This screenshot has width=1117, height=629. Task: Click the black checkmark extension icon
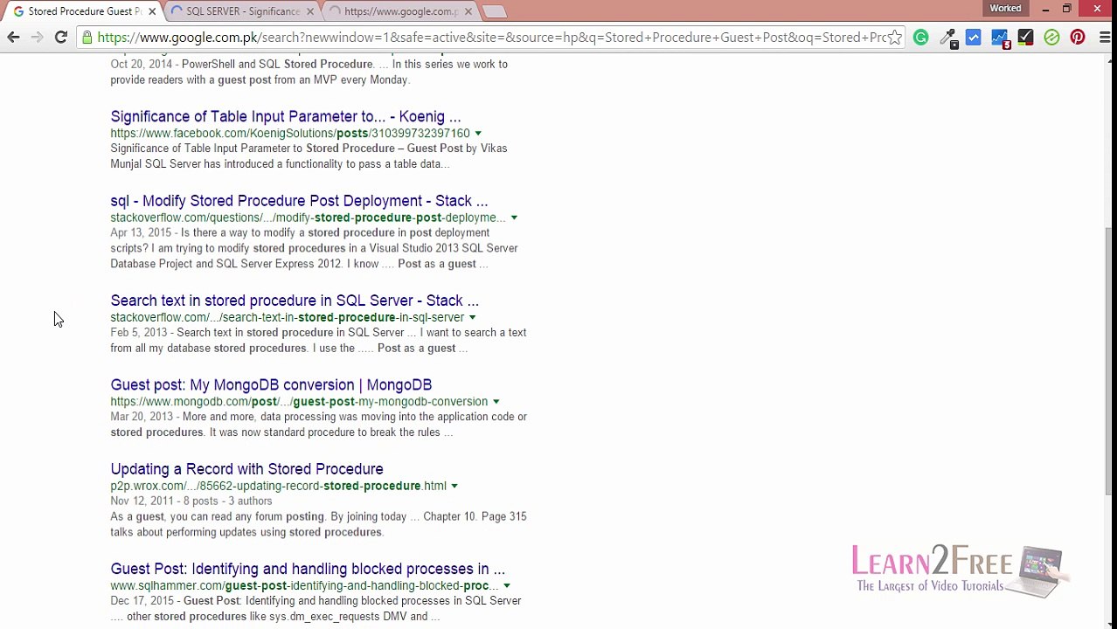1025,38
